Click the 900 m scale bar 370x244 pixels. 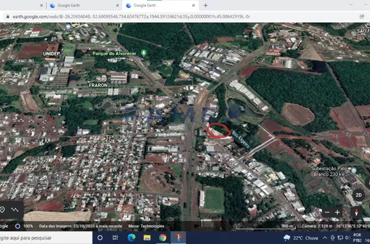(x=266, y=227)
